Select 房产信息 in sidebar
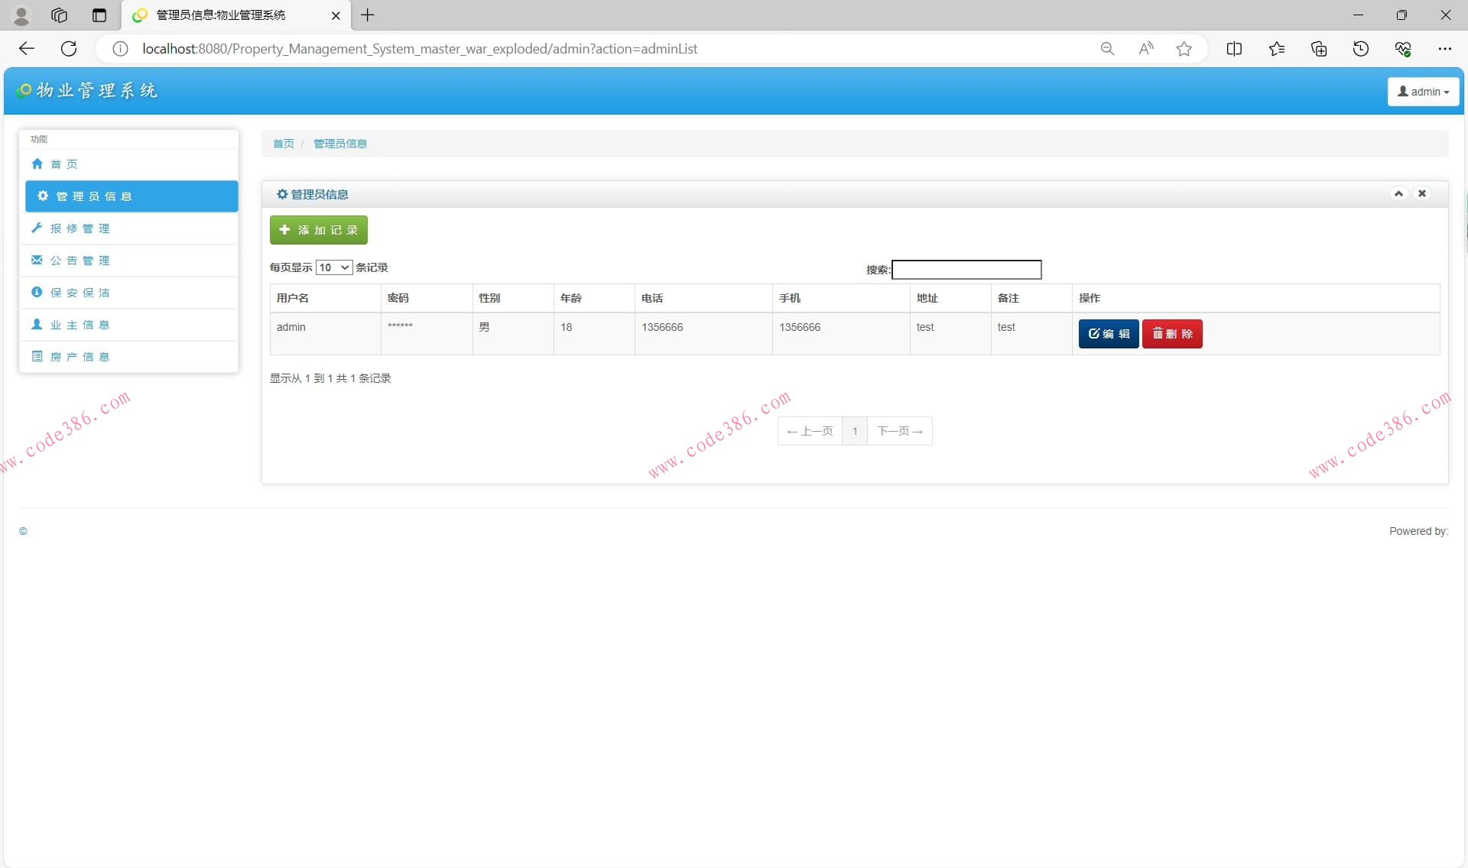 (x=80, y=357)
